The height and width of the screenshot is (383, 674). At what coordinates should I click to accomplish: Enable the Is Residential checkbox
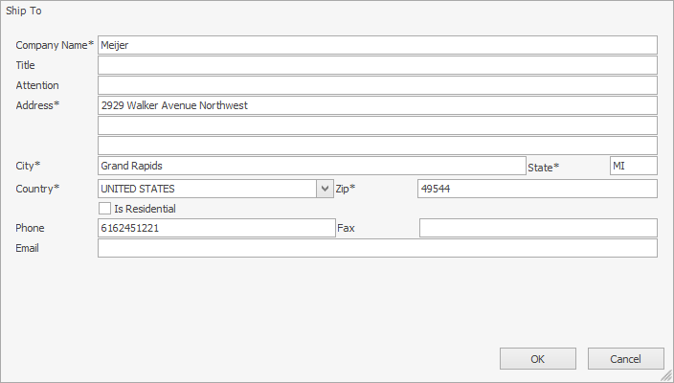tap(105, 208)
